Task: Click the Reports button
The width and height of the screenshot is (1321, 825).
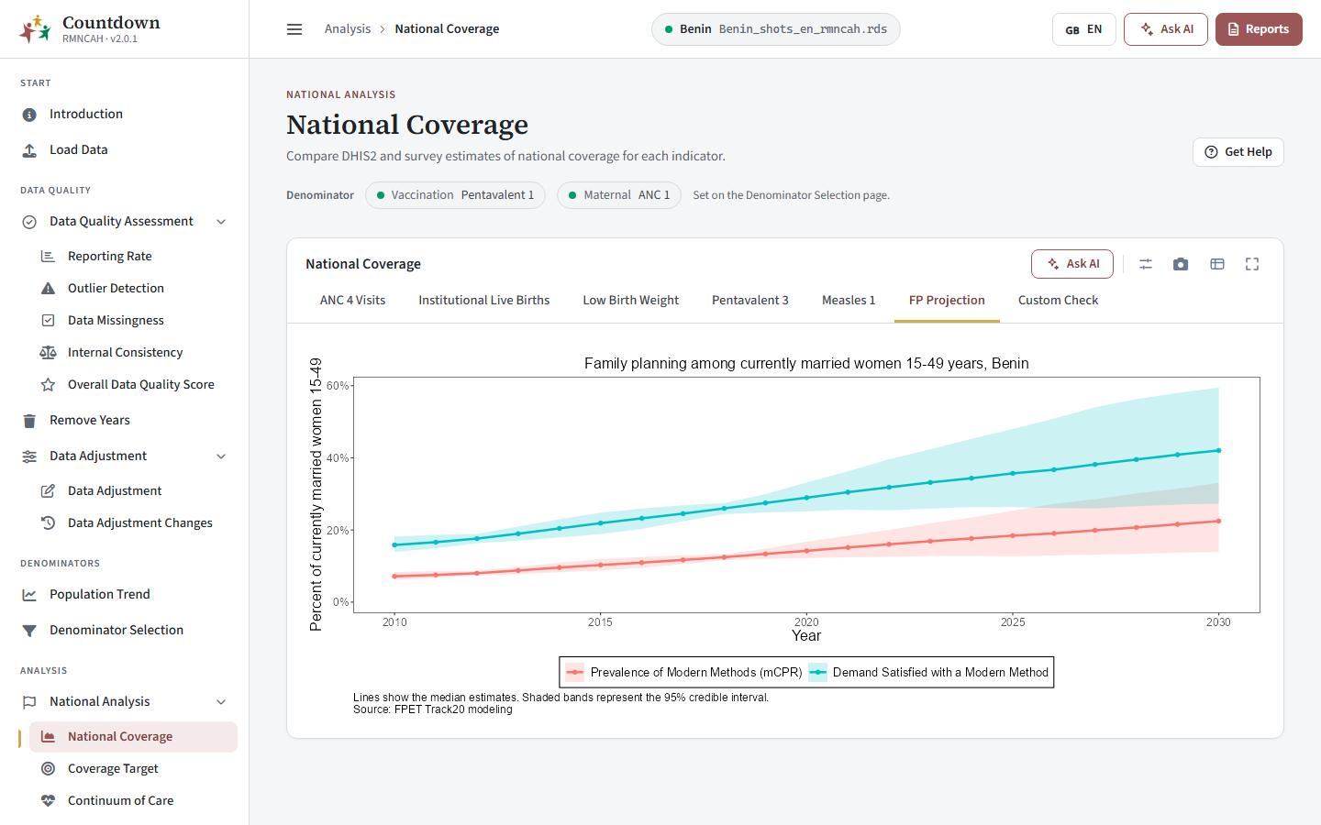Action: click(x=1259, y=29)
